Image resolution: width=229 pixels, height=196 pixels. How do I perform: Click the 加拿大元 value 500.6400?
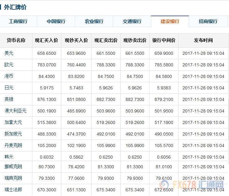click(x=76, y=122)
